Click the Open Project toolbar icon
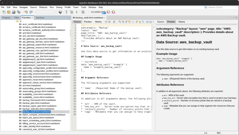The width and height of the screenshot is (239, 135). pyautogui.click(x=14, y=12)
